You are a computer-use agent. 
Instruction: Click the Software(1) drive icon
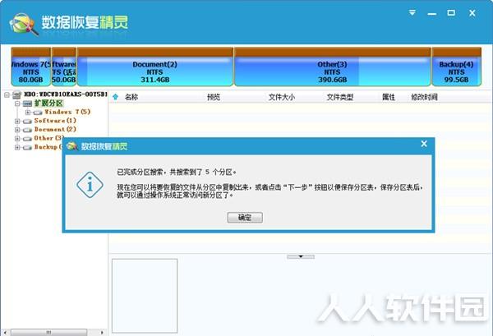(28, 121)
